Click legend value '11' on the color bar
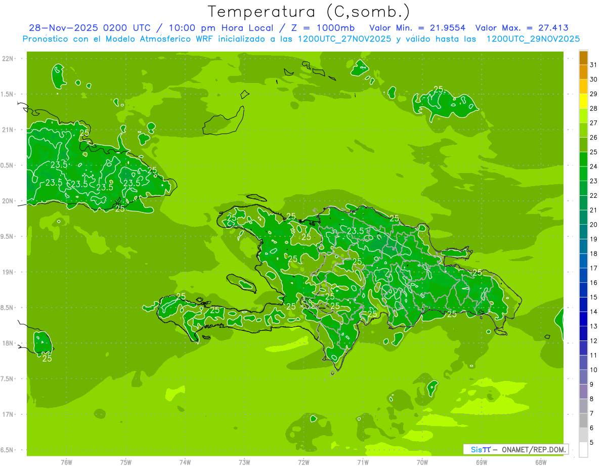607x469 pixels. pos(594,355)
